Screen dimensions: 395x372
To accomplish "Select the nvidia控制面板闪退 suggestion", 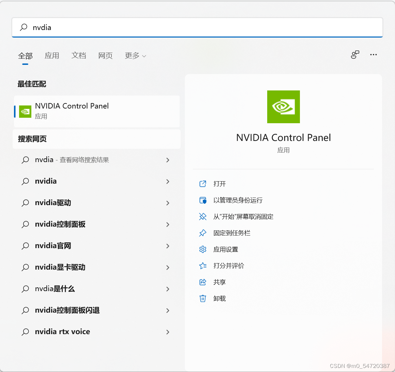I will 97,311.
